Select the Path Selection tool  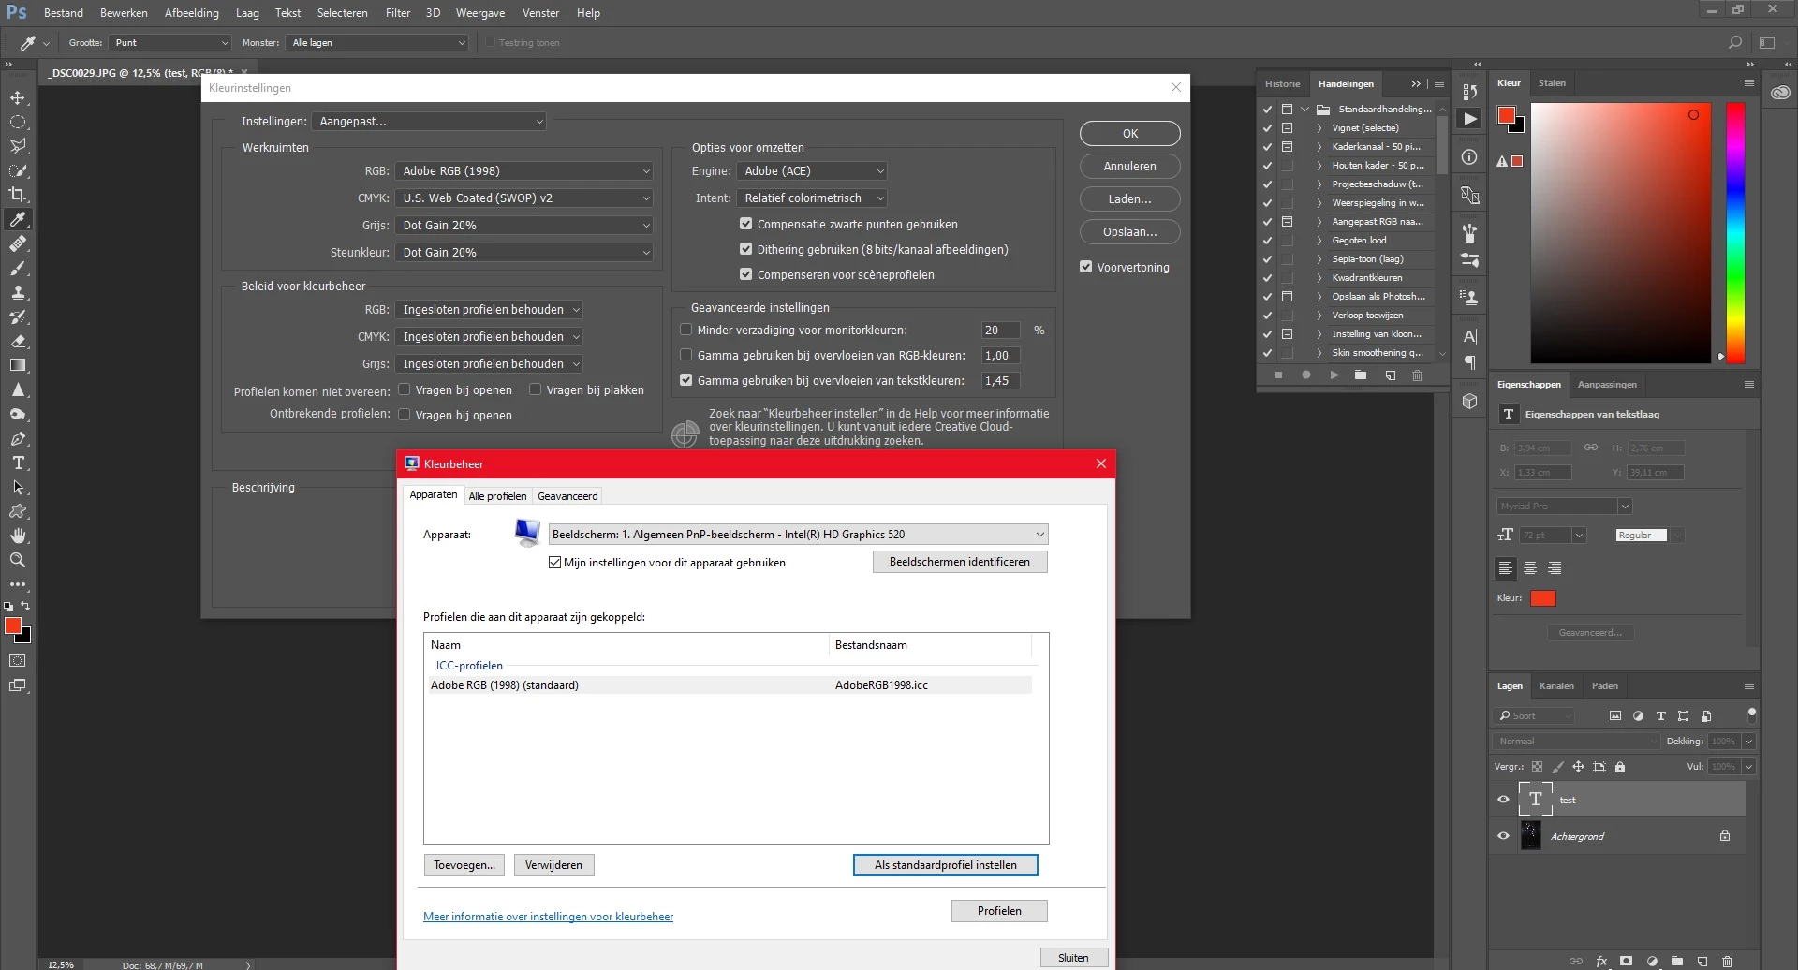tap(18, 487)
